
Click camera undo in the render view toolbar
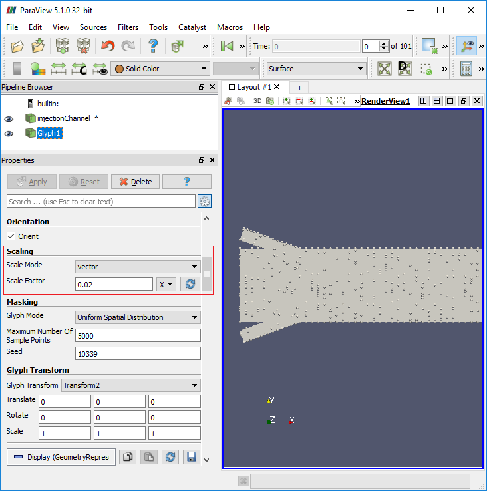coord(228,101)
